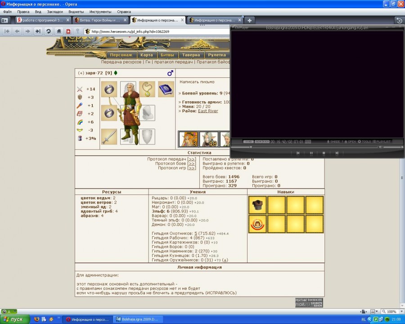Toggle the Opera side panel button
Viewport: 405px width, 324px height.
point(5,20)
